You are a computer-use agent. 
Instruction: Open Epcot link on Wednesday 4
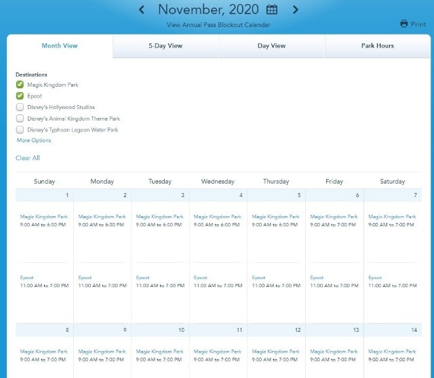click(x=201, y=278)
